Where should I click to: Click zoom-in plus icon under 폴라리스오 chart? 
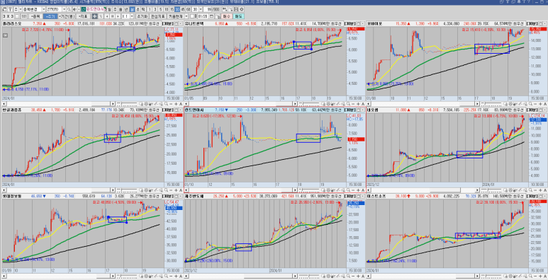click(176, 104)
